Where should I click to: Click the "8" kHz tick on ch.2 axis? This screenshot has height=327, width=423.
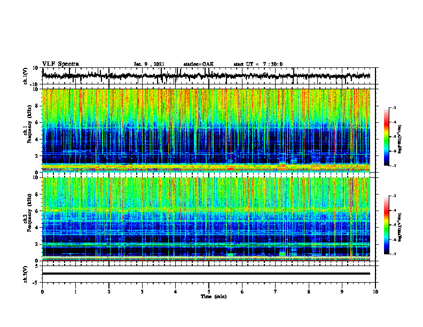coord(37,194)
